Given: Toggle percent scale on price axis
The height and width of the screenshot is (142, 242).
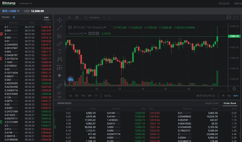Looking at the screenshot, I should [223, 96].
